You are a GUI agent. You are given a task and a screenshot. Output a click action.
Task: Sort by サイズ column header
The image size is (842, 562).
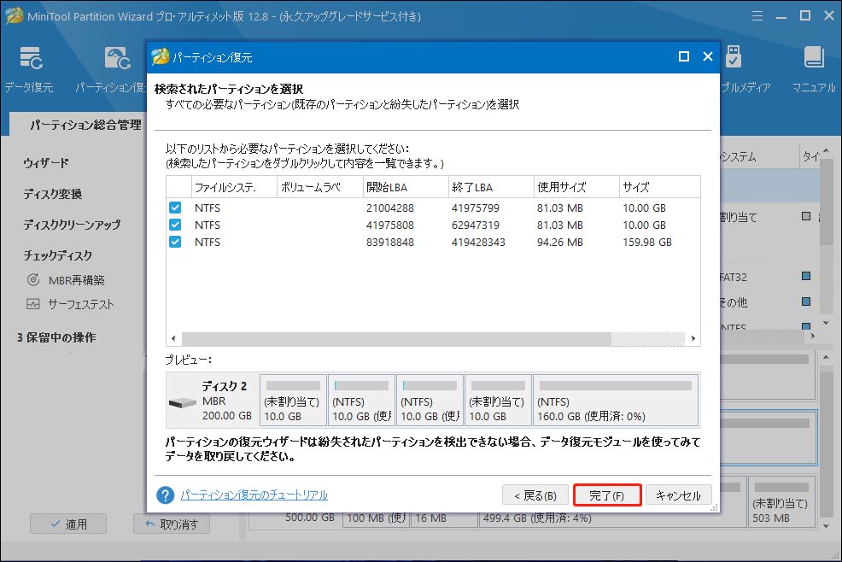pyautogui.click(x=659, y=187)
